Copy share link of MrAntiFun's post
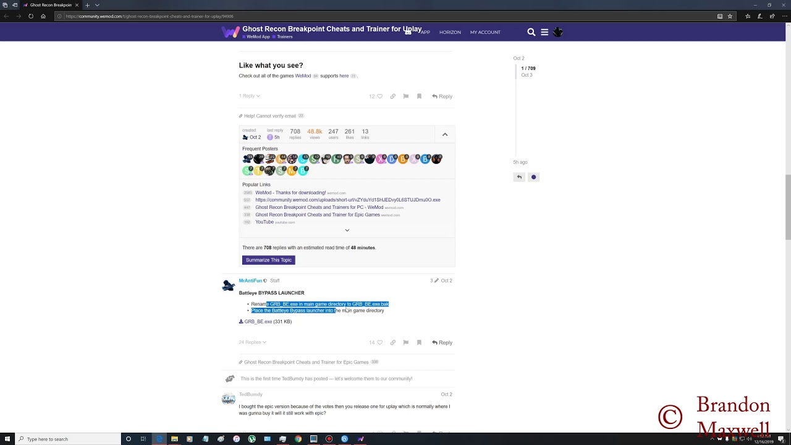 tap(392, 342)
